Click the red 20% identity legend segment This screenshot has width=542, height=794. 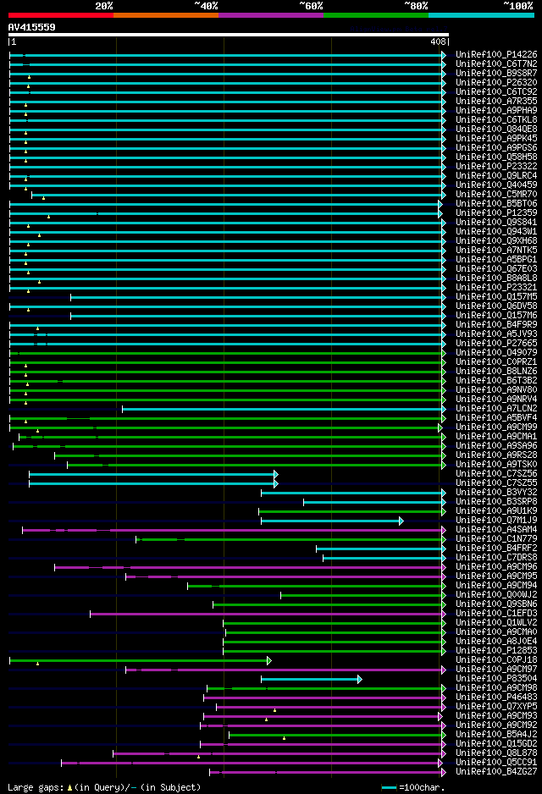[x=61, y=15]
